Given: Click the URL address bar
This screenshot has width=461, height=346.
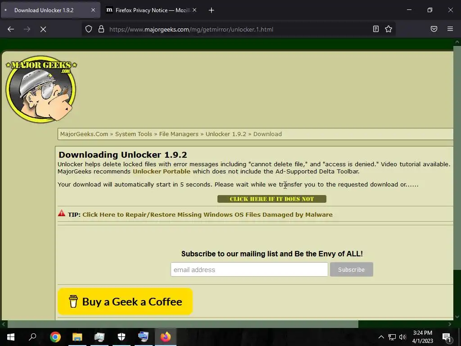Looking at the screenshot, I should (x=238, y=29).
